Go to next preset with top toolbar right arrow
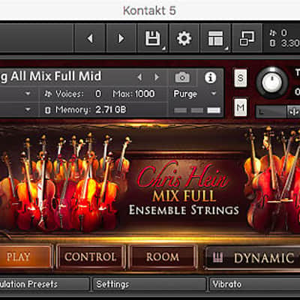 [x=121, y=38]
